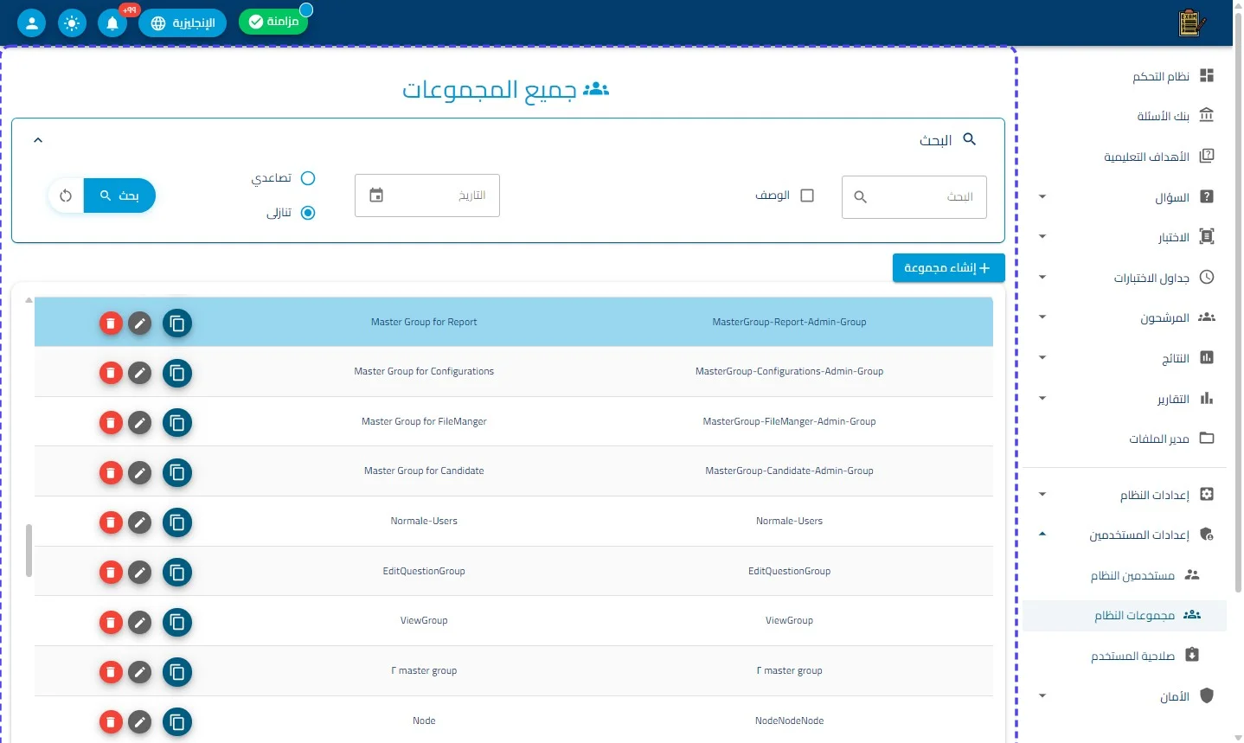Open مدير الملفات menu item
Viewport: 1244px width, 743px height.
[x=1125, y=439]
